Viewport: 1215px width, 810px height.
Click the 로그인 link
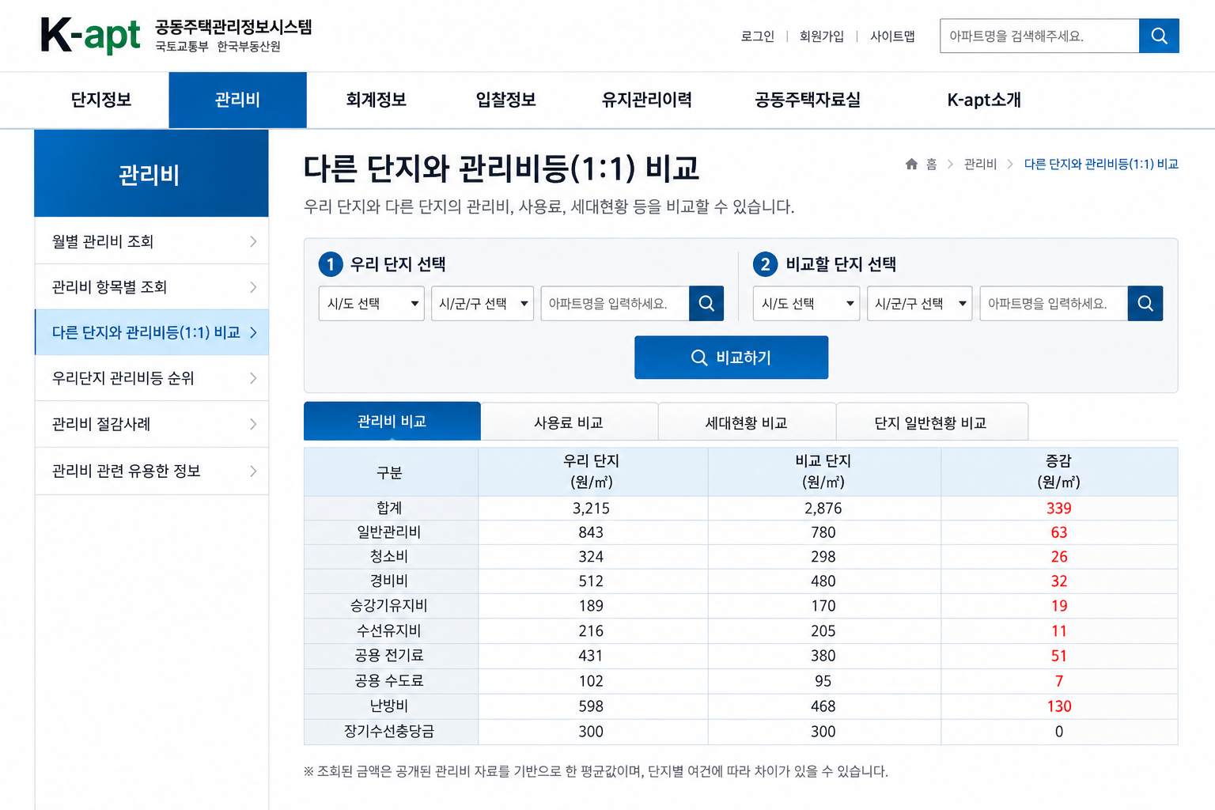click(758, 36)
